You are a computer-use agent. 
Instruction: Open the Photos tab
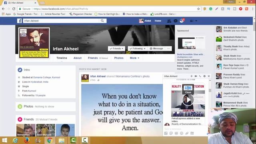click(x=119, y=58)
